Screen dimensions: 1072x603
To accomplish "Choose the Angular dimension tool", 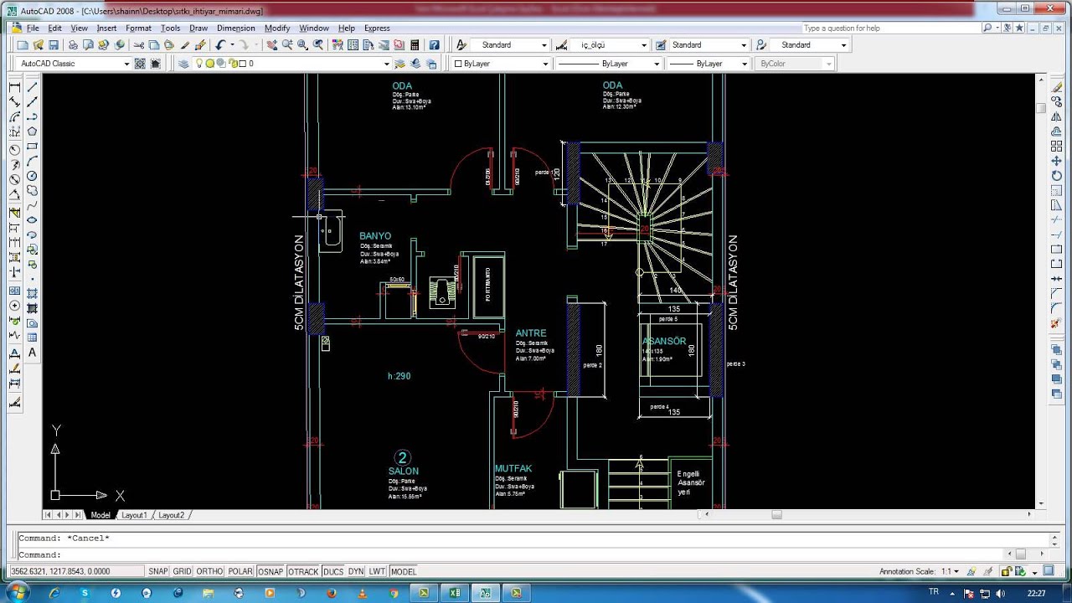I will click(x=14, y=194).
